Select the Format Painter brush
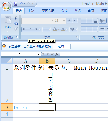The width and height of the screenshot is (108, 121). (x=16, y=29)
